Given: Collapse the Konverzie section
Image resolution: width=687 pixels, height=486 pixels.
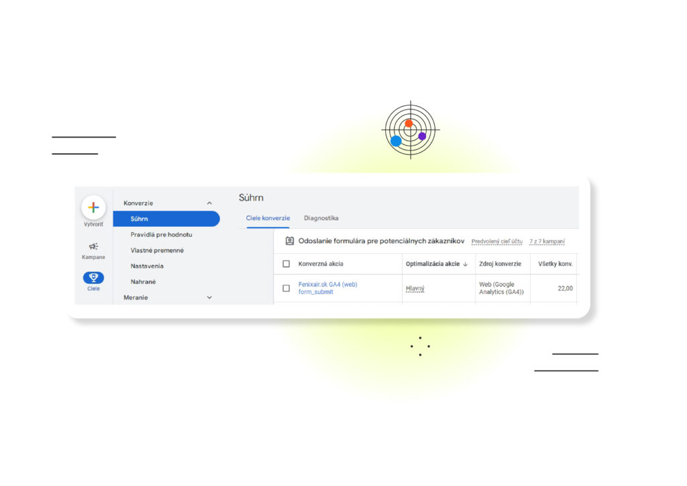Looking at the screenshot, I should (209, 203).
